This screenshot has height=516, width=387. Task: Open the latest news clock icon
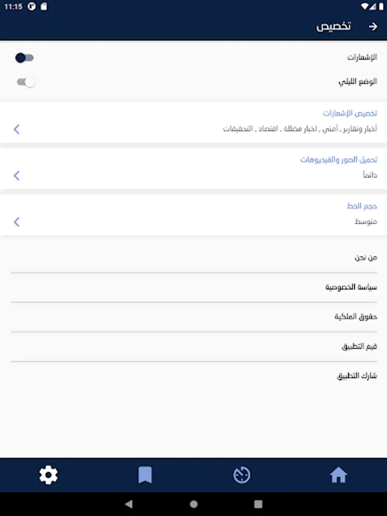pos(242,475)
